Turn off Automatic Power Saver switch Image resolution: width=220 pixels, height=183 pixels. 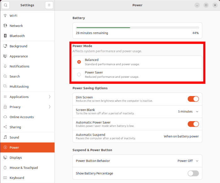coord(193,124)
